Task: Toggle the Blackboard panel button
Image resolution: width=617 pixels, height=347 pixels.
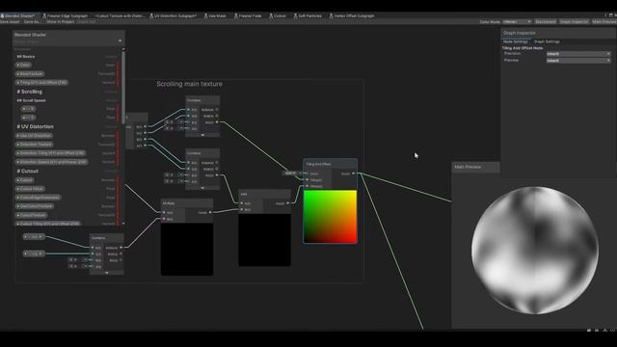Action: pyautogui.click(x=546, y=21)
